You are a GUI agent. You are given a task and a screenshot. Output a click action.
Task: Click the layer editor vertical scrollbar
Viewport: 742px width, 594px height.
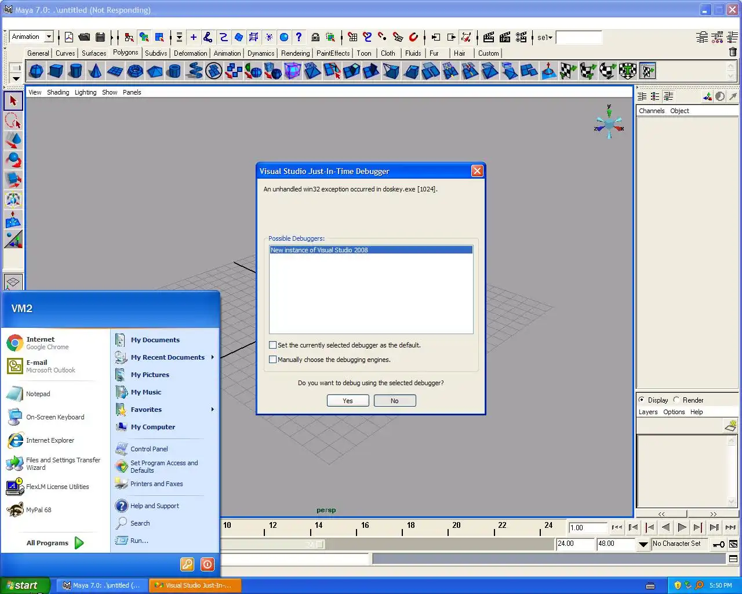732,471
